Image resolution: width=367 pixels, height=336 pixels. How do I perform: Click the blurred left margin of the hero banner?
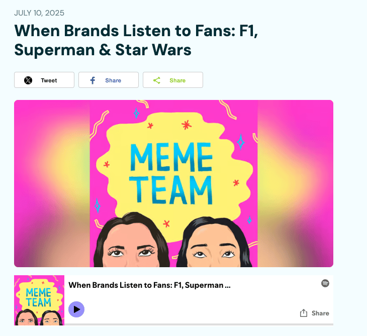tap(52, 183)
